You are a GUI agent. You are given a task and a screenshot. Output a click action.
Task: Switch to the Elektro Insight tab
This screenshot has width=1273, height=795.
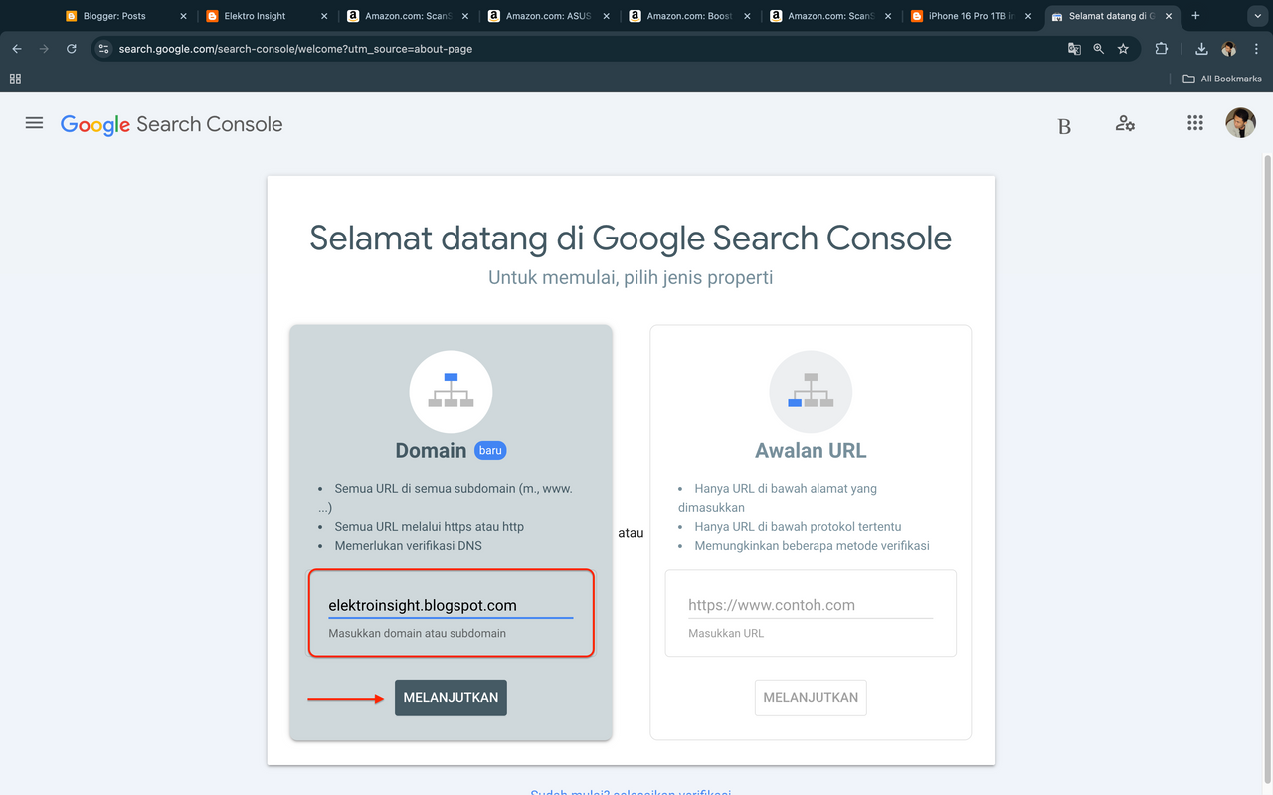click(x=266, y=16)
